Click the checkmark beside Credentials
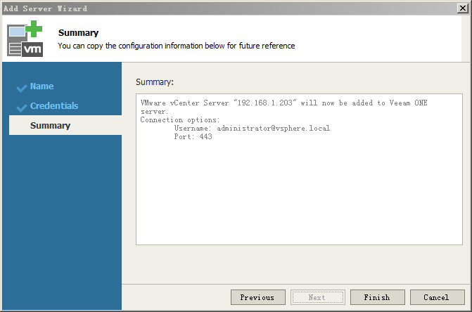The height and width of the screenshot is (312, 472). pyautogui.click(x=22, y=108)
